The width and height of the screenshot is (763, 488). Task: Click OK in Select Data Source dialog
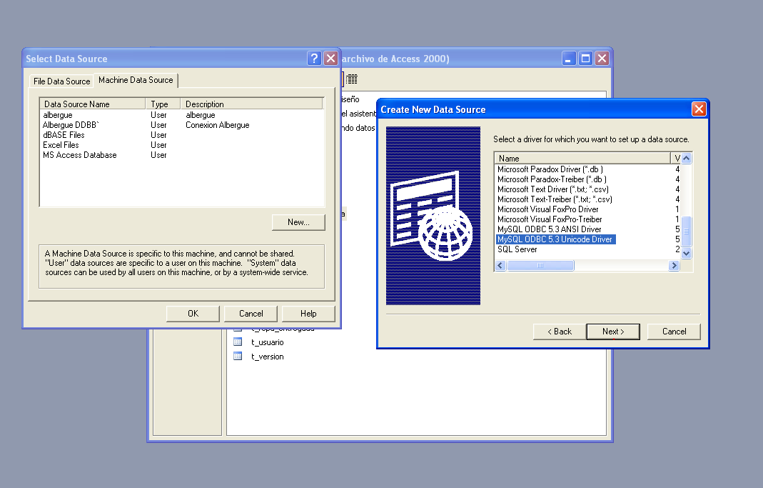click(193, 314)
